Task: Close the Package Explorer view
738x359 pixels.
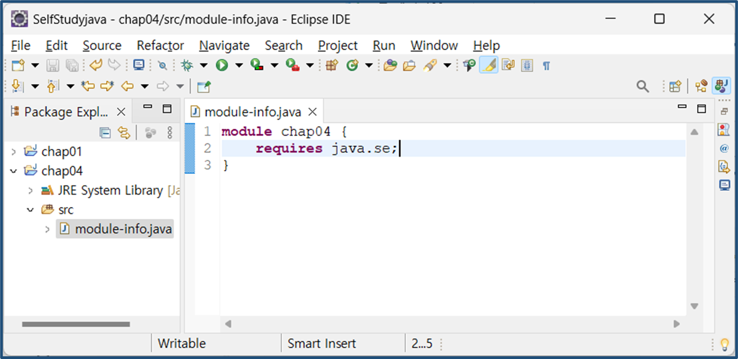Action: [121, 112]
